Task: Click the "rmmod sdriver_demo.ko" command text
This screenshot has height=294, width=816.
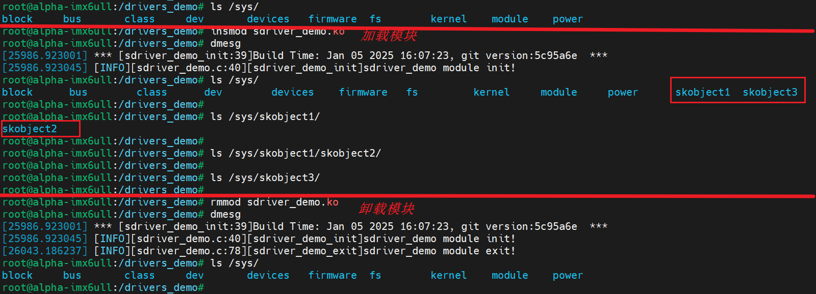Action: pos(274,202)
